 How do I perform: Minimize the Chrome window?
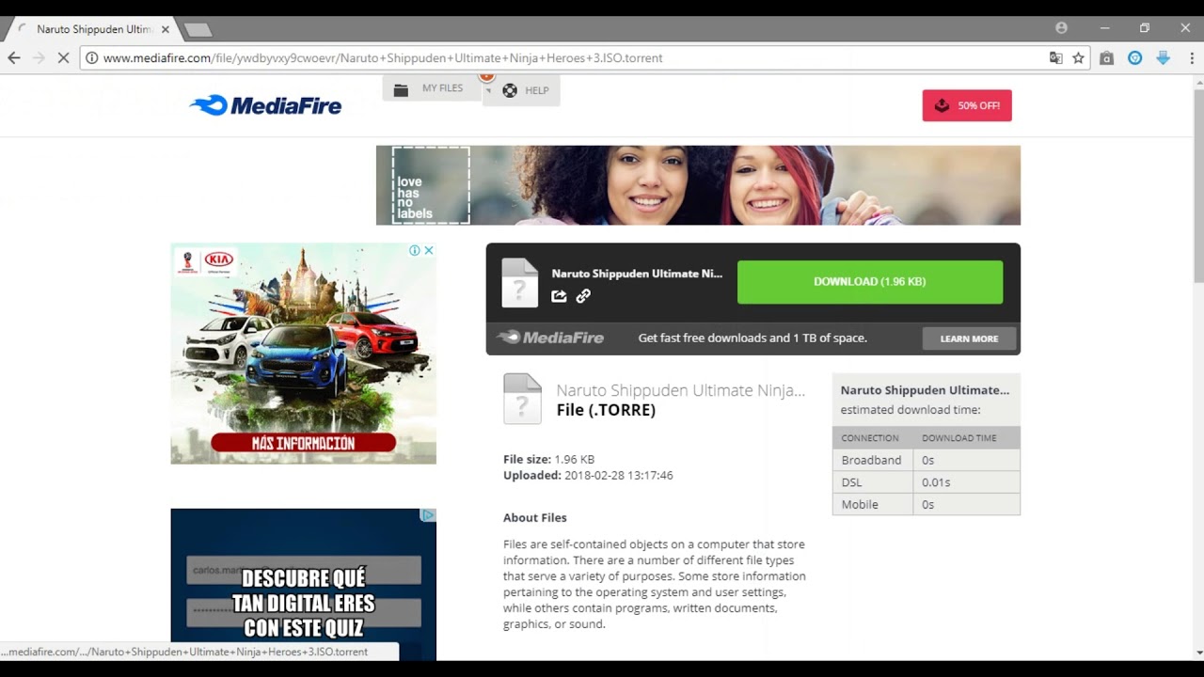pos(1105,28)
